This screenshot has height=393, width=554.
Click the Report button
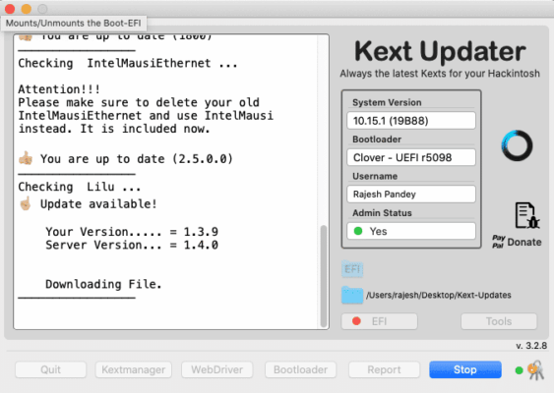(384, 369)
